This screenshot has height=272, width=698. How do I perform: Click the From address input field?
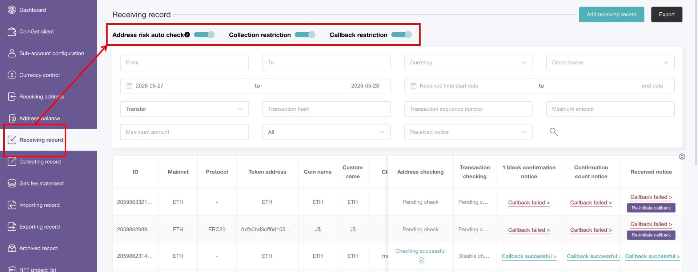click(184, 62)
